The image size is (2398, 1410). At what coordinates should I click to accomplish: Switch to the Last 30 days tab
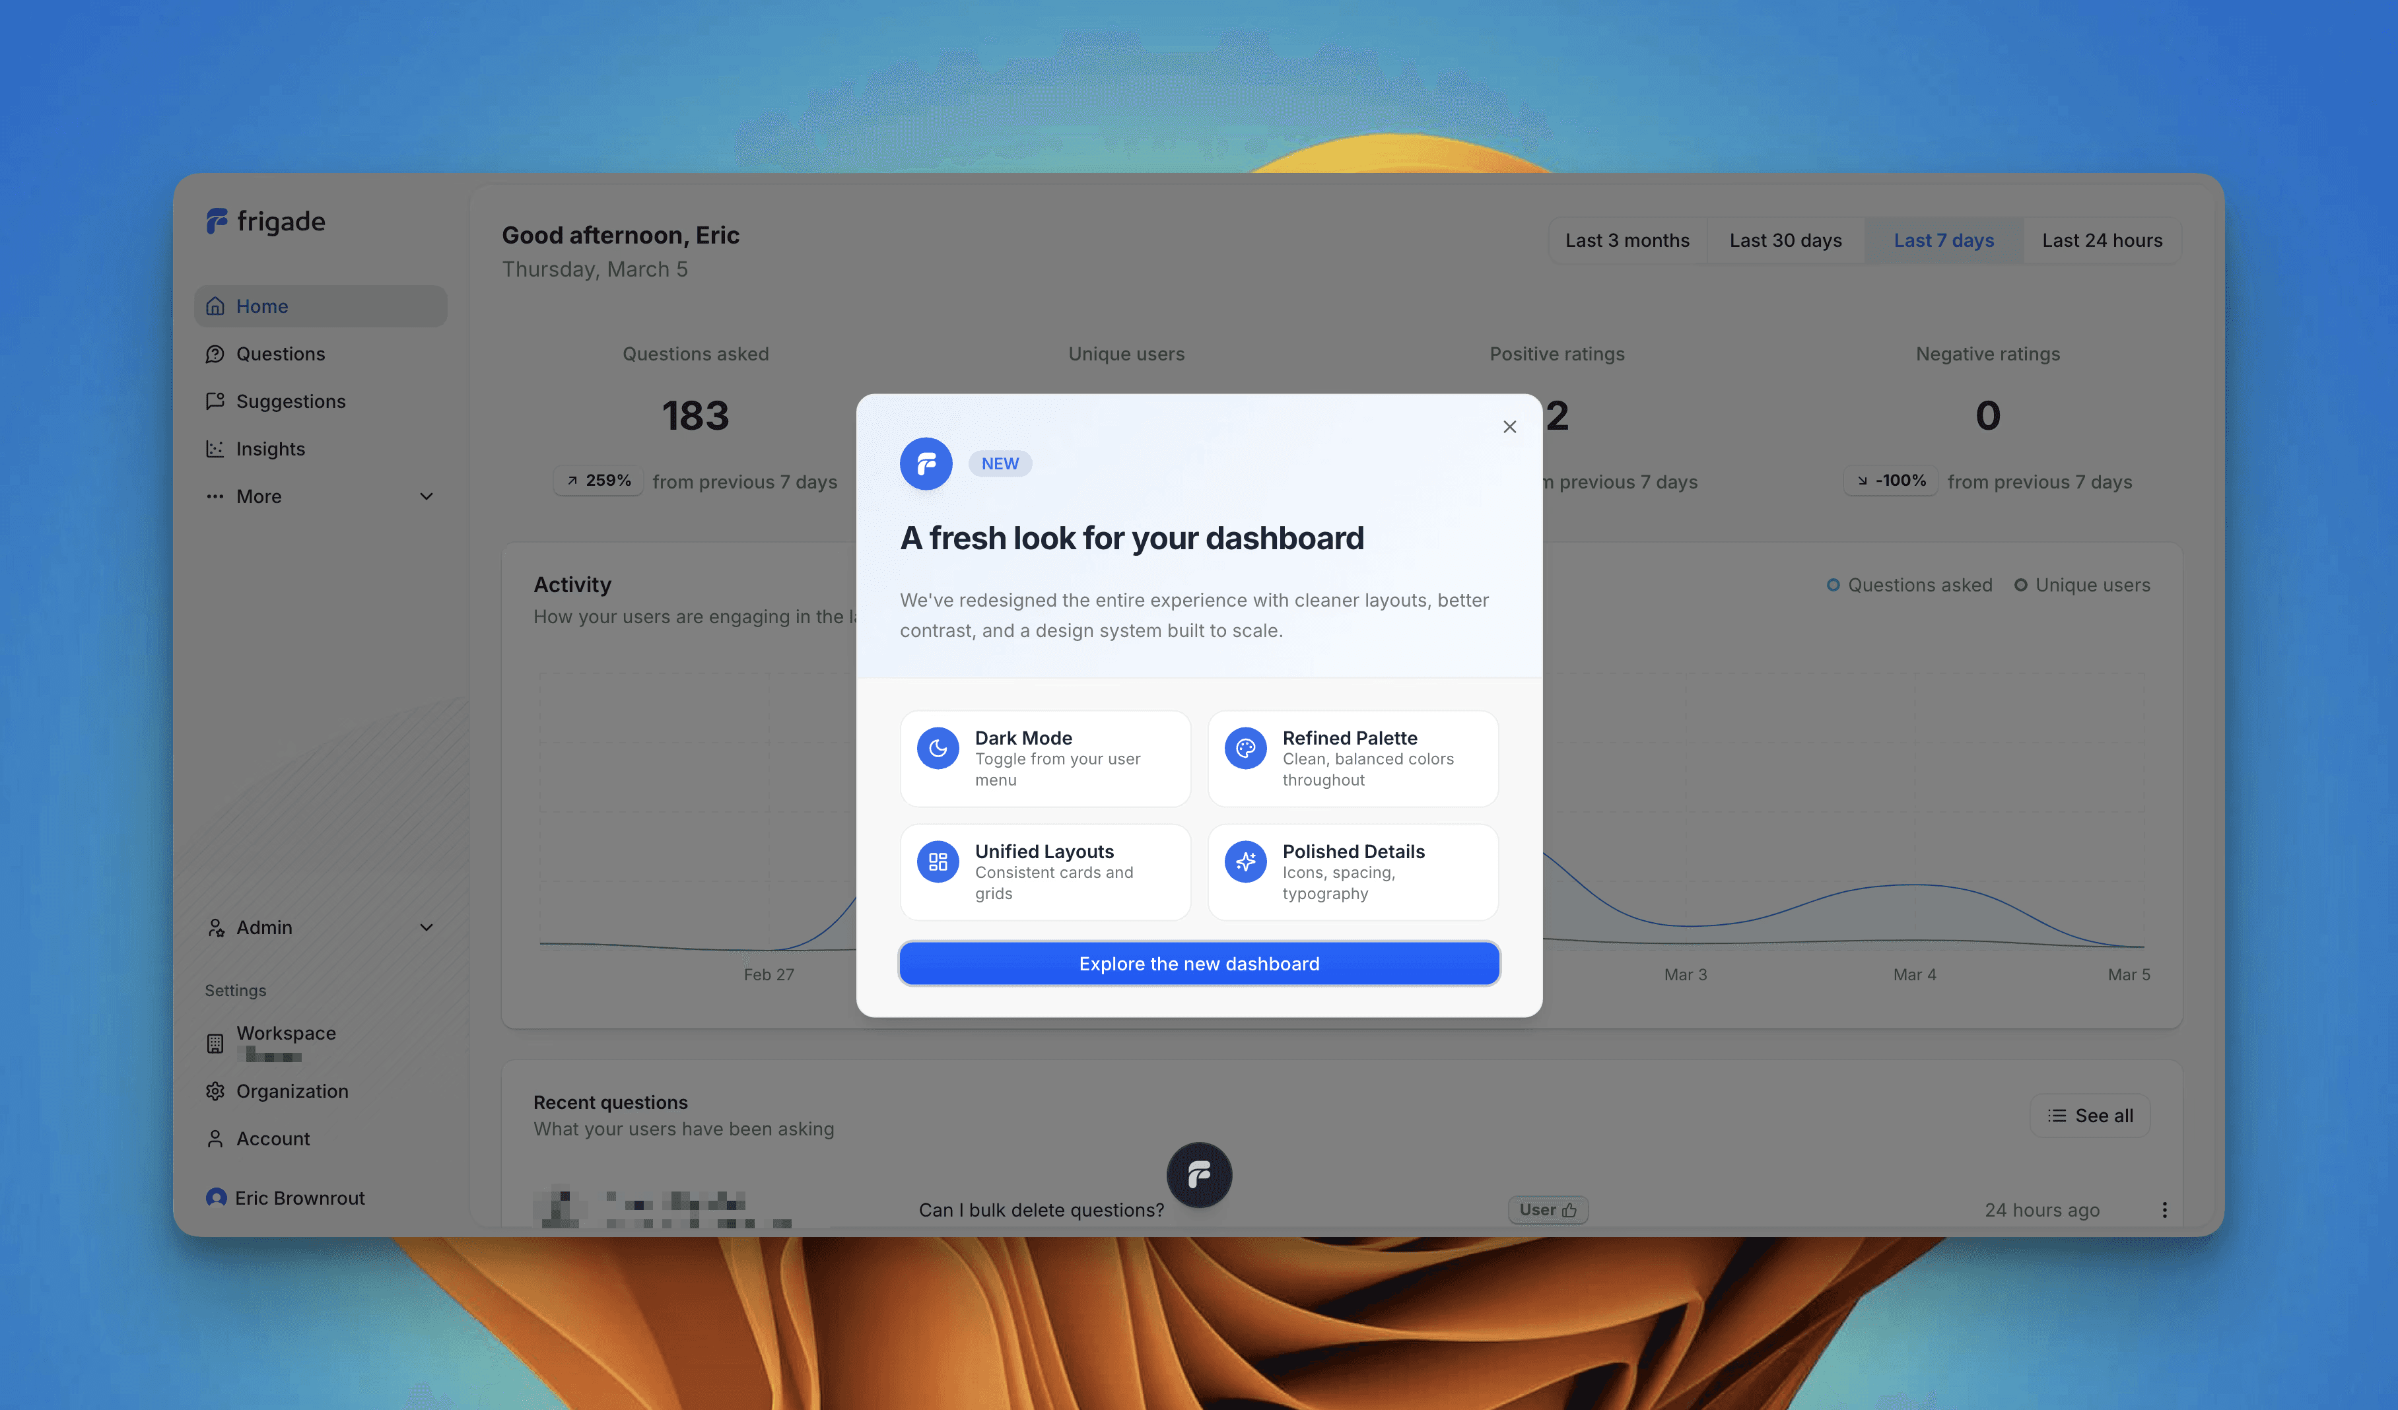pyautogui.click(x=1785, y=241)
